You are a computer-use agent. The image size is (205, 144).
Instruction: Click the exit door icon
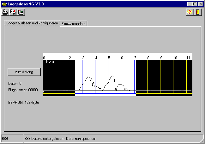198,12
